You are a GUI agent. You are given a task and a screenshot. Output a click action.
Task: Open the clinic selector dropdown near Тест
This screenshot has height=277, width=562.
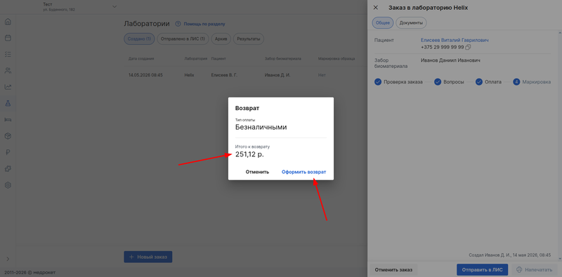coord(115,6)
